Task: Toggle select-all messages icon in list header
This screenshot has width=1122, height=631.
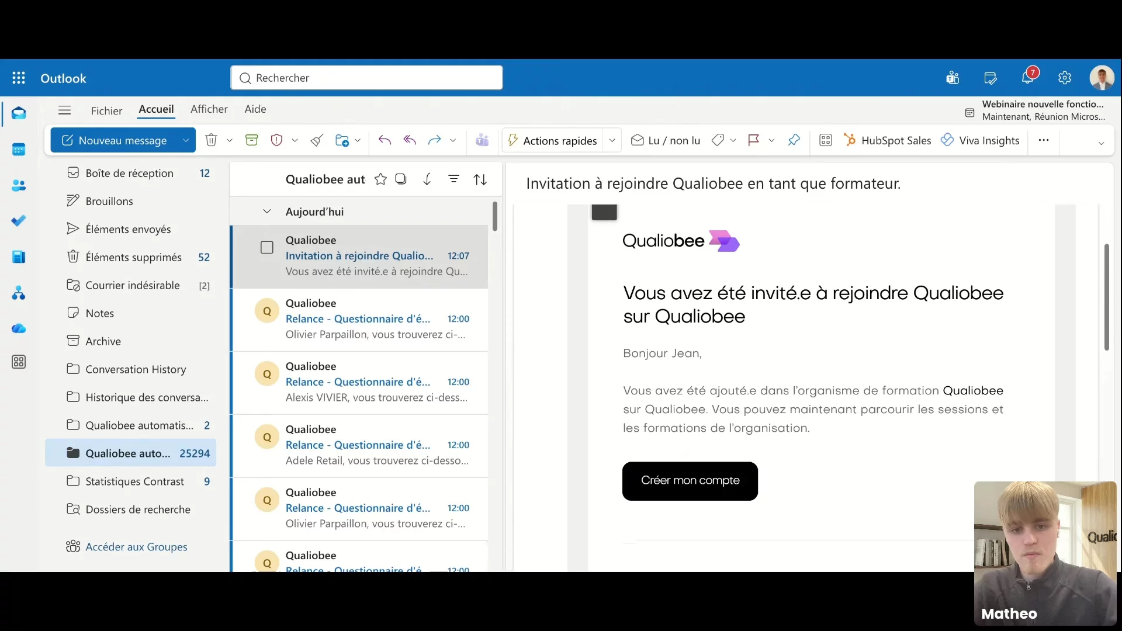Action: 401,179
